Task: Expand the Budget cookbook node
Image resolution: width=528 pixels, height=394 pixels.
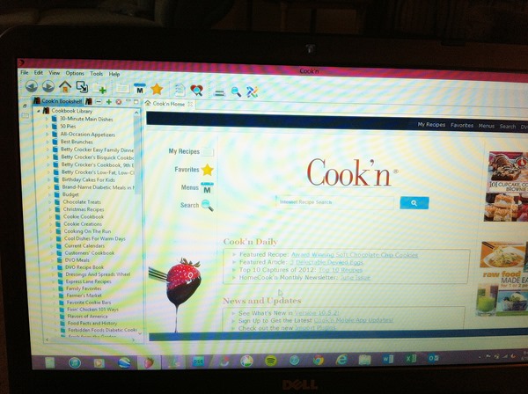Action: (x=49, y=194)
